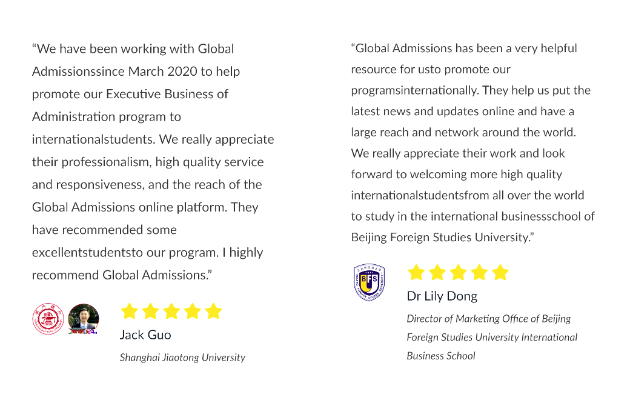Click the 'Business School' text under Lily Dong
630x400 pixels.
[x=441, y=356]
